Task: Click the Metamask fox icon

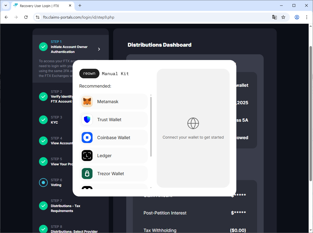Action: (x=87, y=101)
